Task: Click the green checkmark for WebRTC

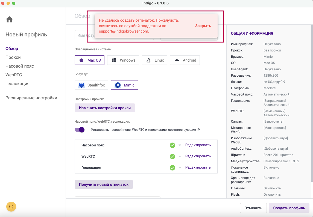Action: [172, 157]
